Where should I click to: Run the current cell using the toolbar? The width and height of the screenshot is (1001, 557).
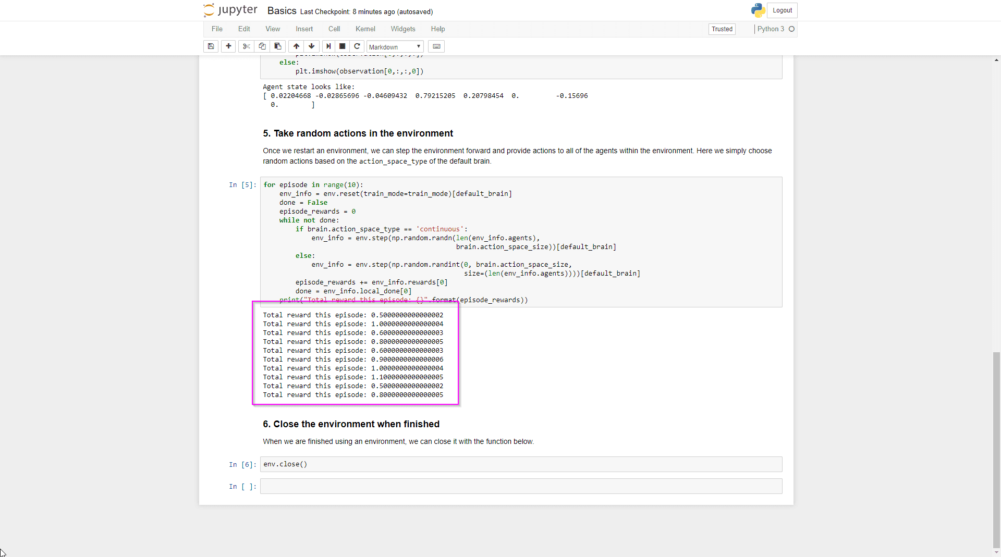coord(328,46)
